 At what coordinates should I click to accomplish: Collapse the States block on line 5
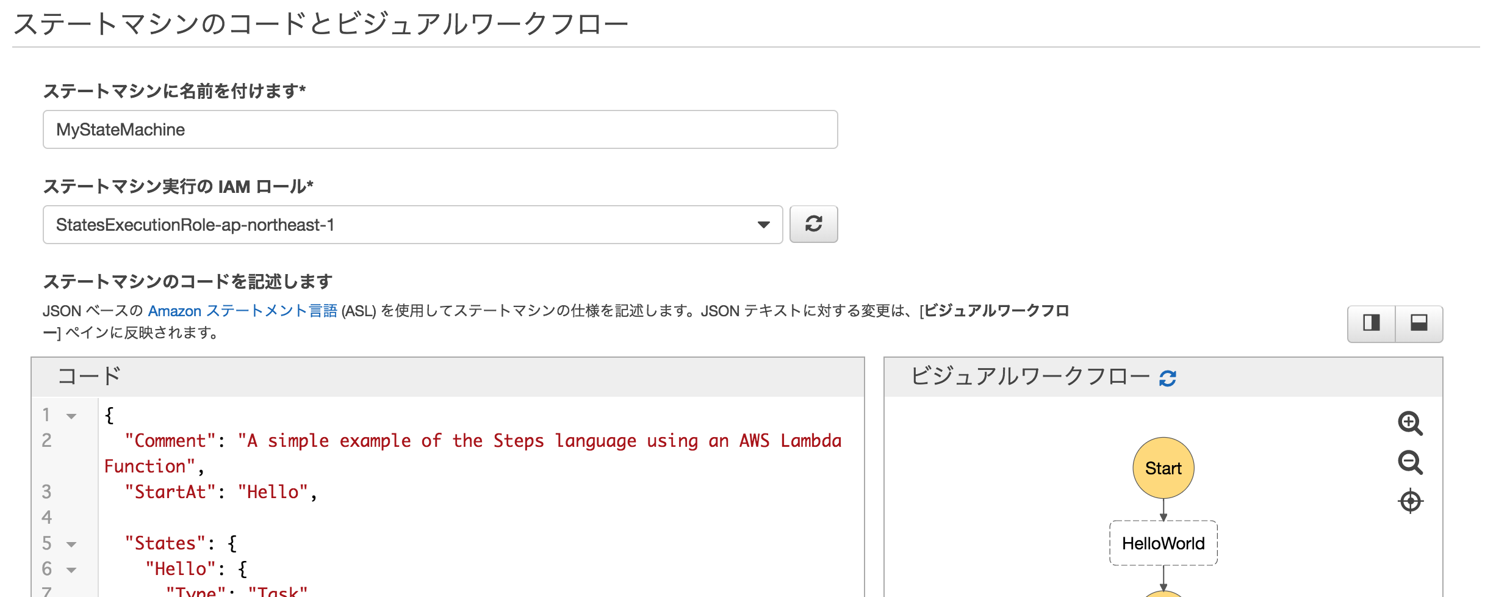click(x=71, y=543)
